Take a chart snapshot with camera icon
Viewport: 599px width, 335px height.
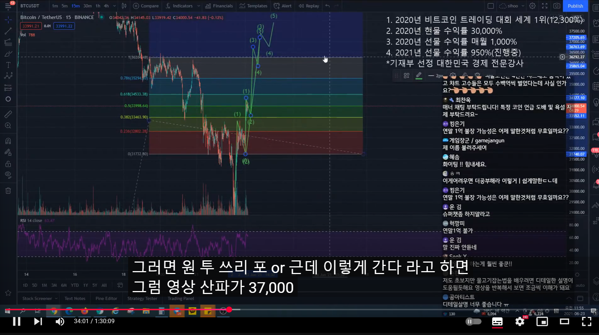[x=557, y=6]
